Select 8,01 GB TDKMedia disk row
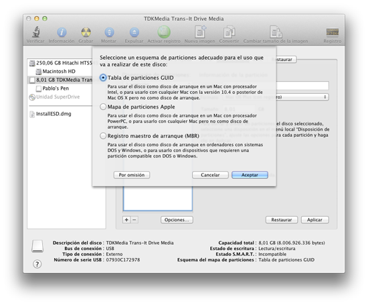Viewport: 368px width, 305px height. tap(60, 80)
